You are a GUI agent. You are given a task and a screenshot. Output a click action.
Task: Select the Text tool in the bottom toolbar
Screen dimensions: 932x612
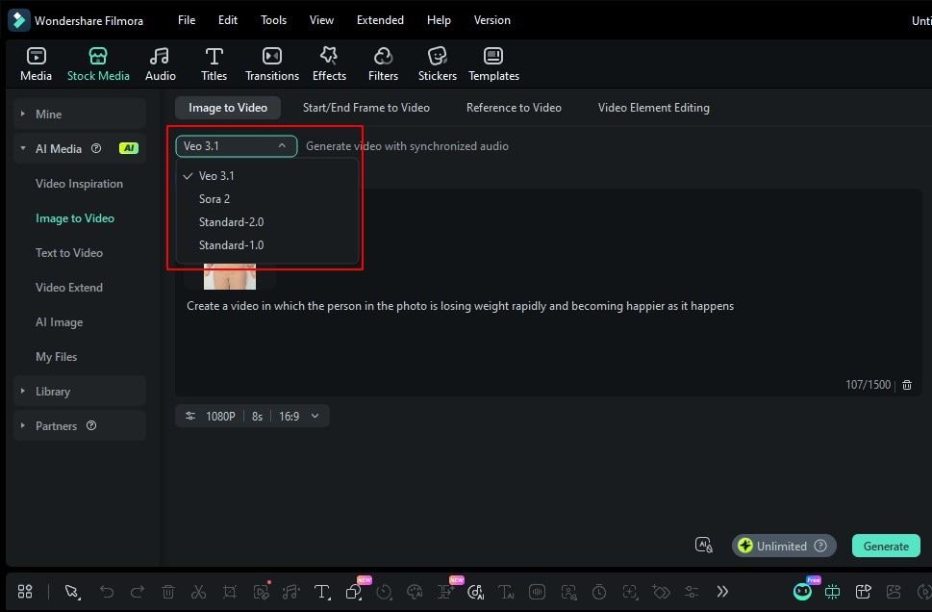321,592
